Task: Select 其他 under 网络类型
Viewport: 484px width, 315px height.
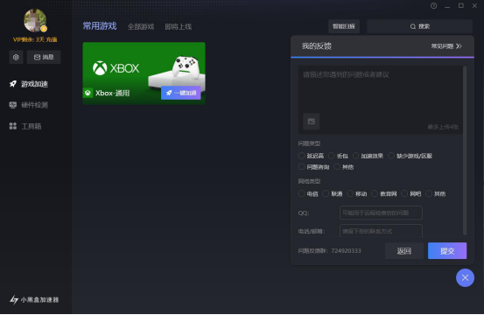Action: [429, 193]
